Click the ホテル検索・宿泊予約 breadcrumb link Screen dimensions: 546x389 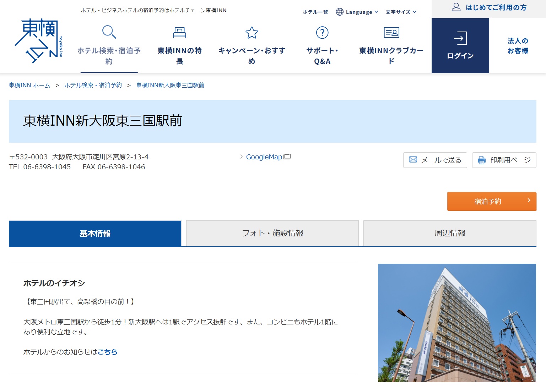tap(93, 85)
